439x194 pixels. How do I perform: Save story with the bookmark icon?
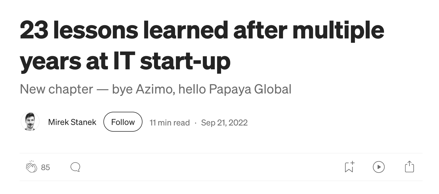[349, 167]
